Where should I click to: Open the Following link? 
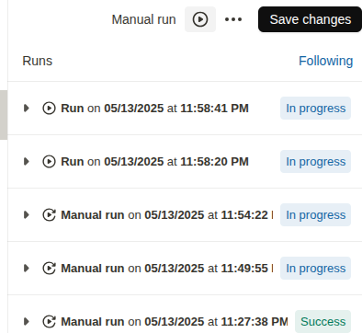pyautogui.click(x=325, y=61)
